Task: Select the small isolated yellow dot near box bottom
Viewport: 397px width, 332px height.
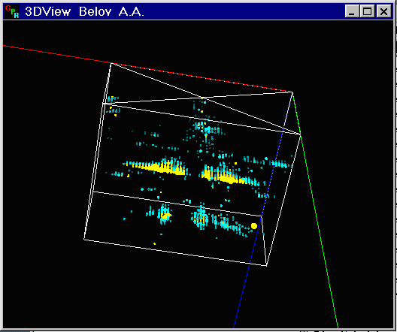Action: [x=154, y=244]
